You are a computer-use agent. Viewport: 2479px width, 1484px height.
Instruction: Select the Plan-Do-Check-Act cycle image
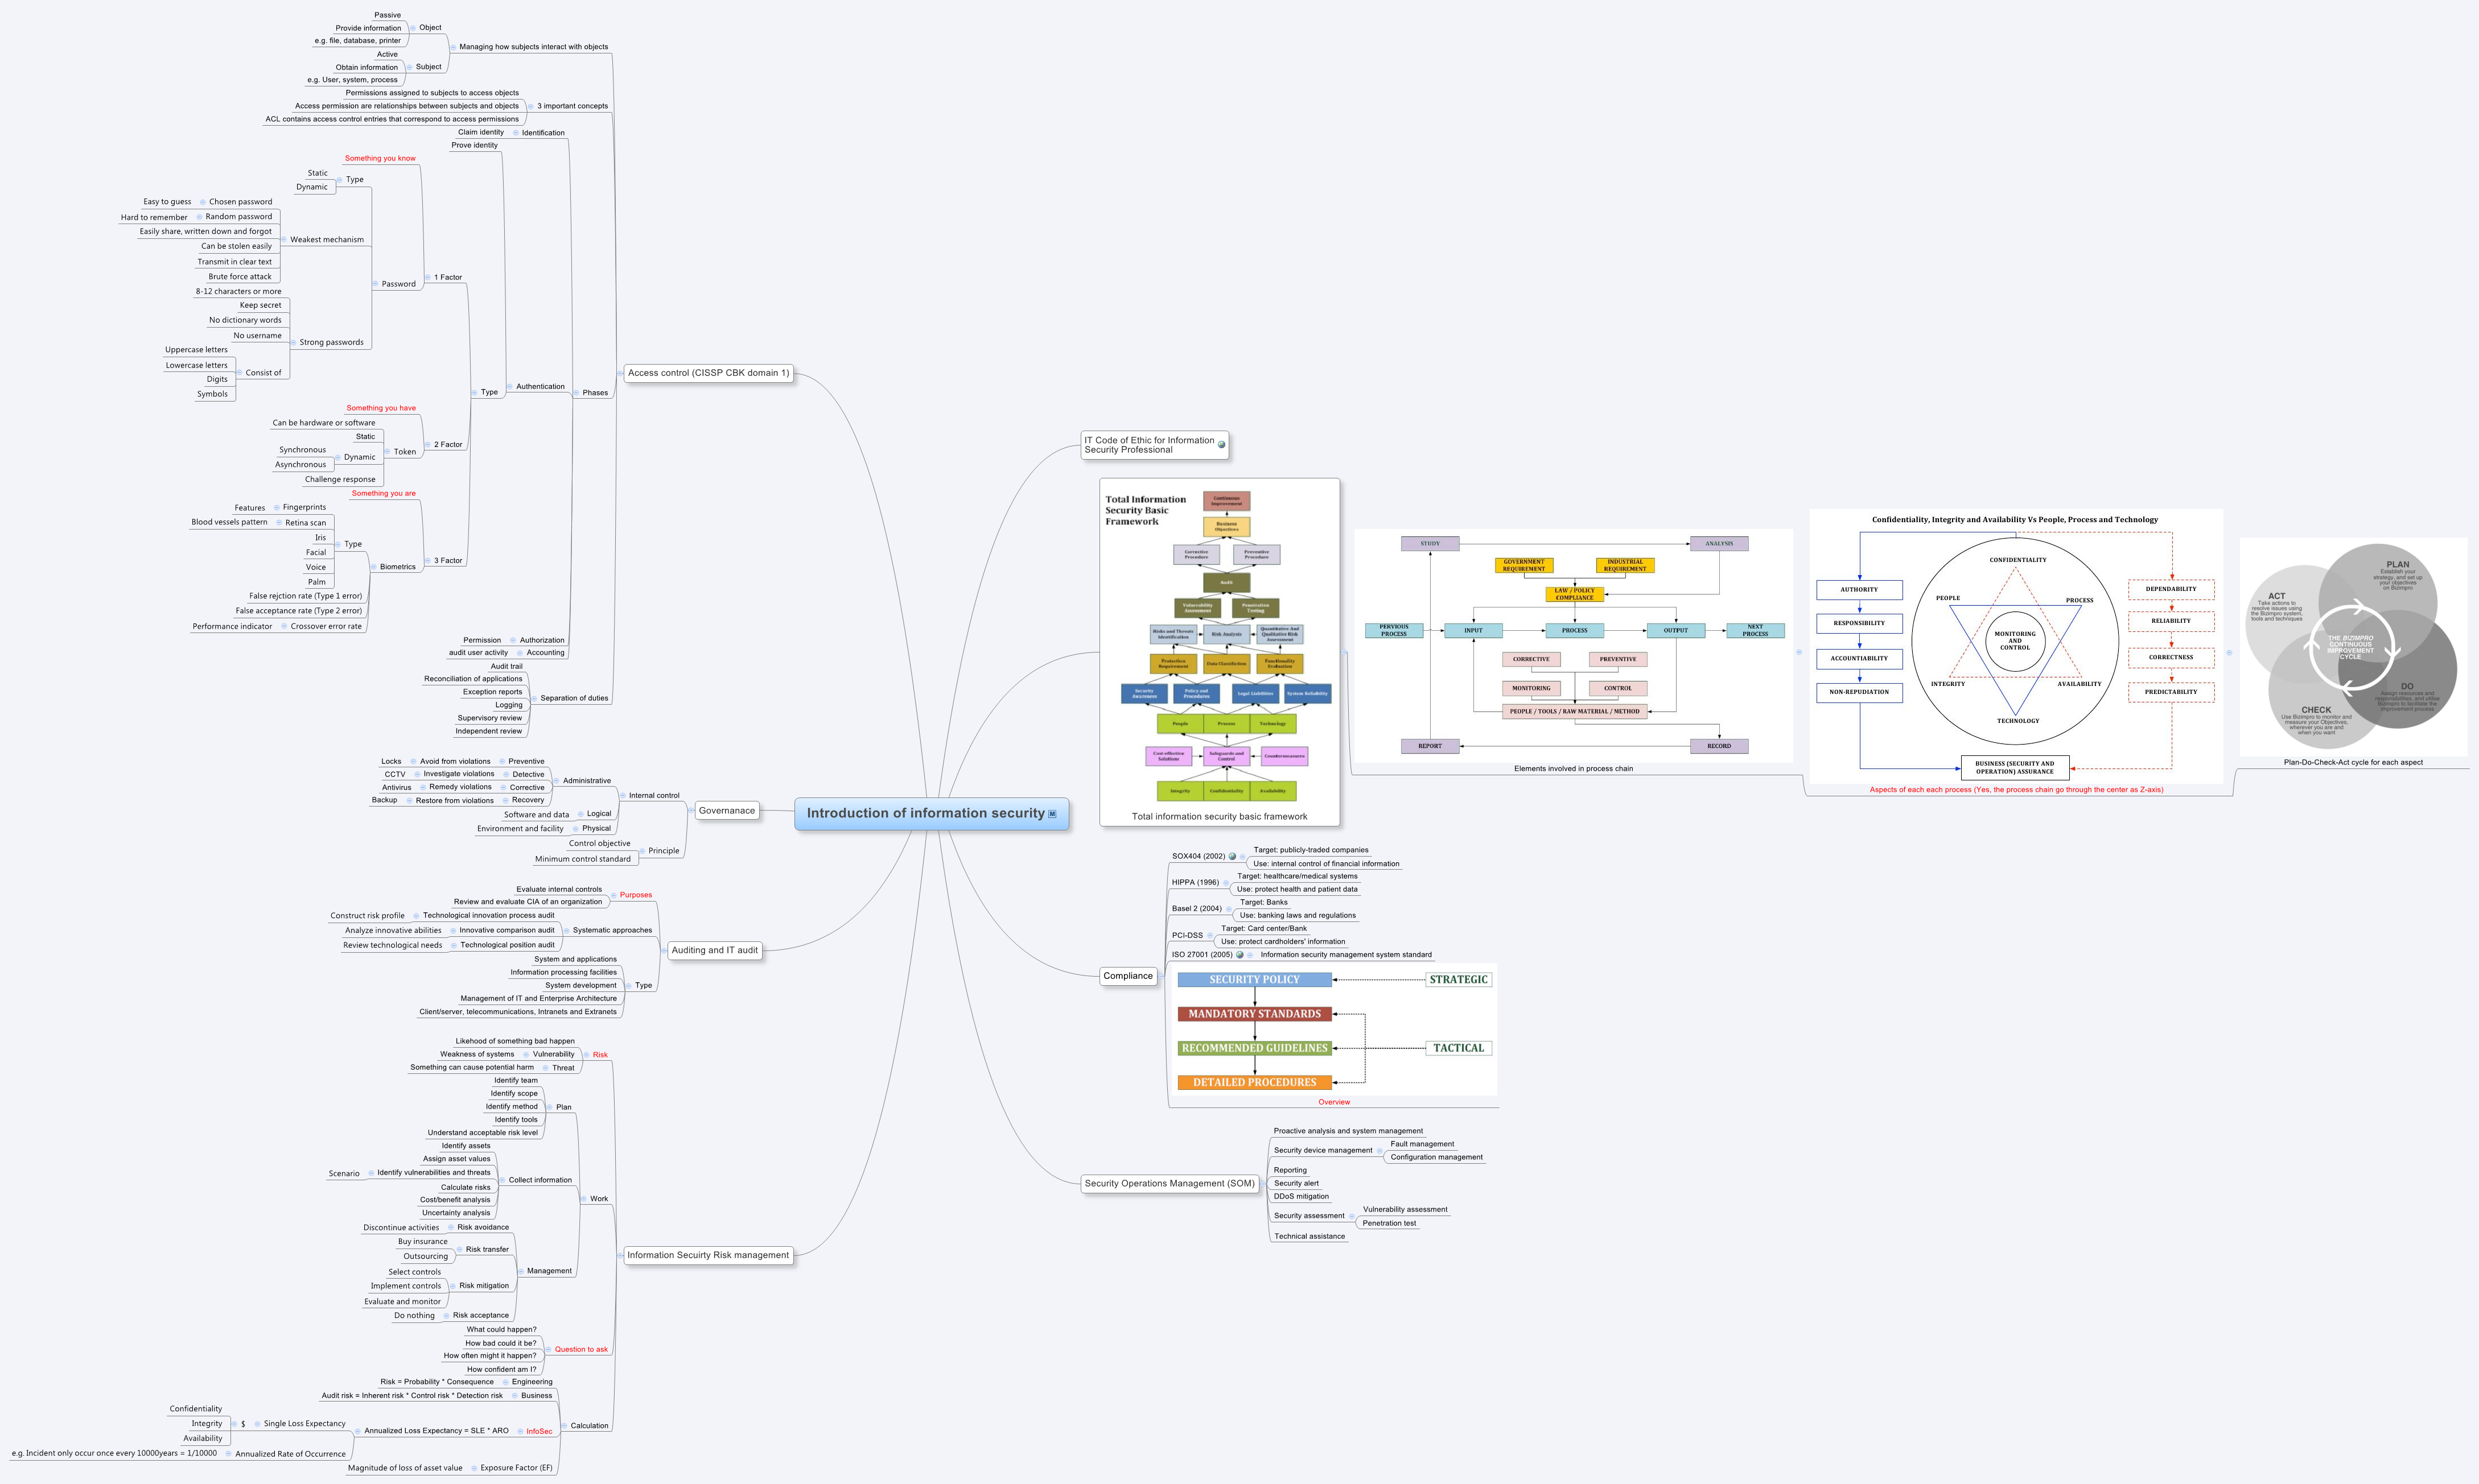pos(2353,647)
